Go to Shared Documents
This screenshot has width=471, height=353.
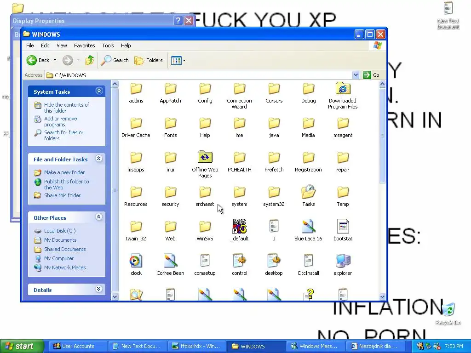(x=65, y=249)
